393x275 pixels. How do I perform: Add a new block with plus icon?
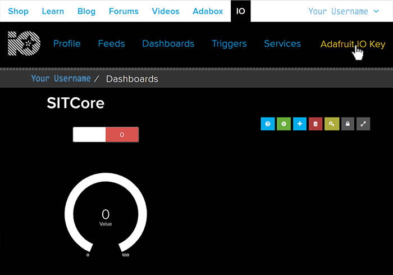click(x=300, y=124)
